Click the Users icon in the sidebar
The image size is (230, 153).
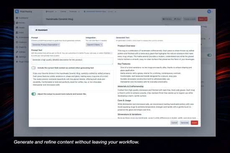[17, 33]
